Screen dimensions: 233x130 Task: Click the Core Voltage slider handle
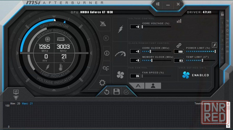142,27
